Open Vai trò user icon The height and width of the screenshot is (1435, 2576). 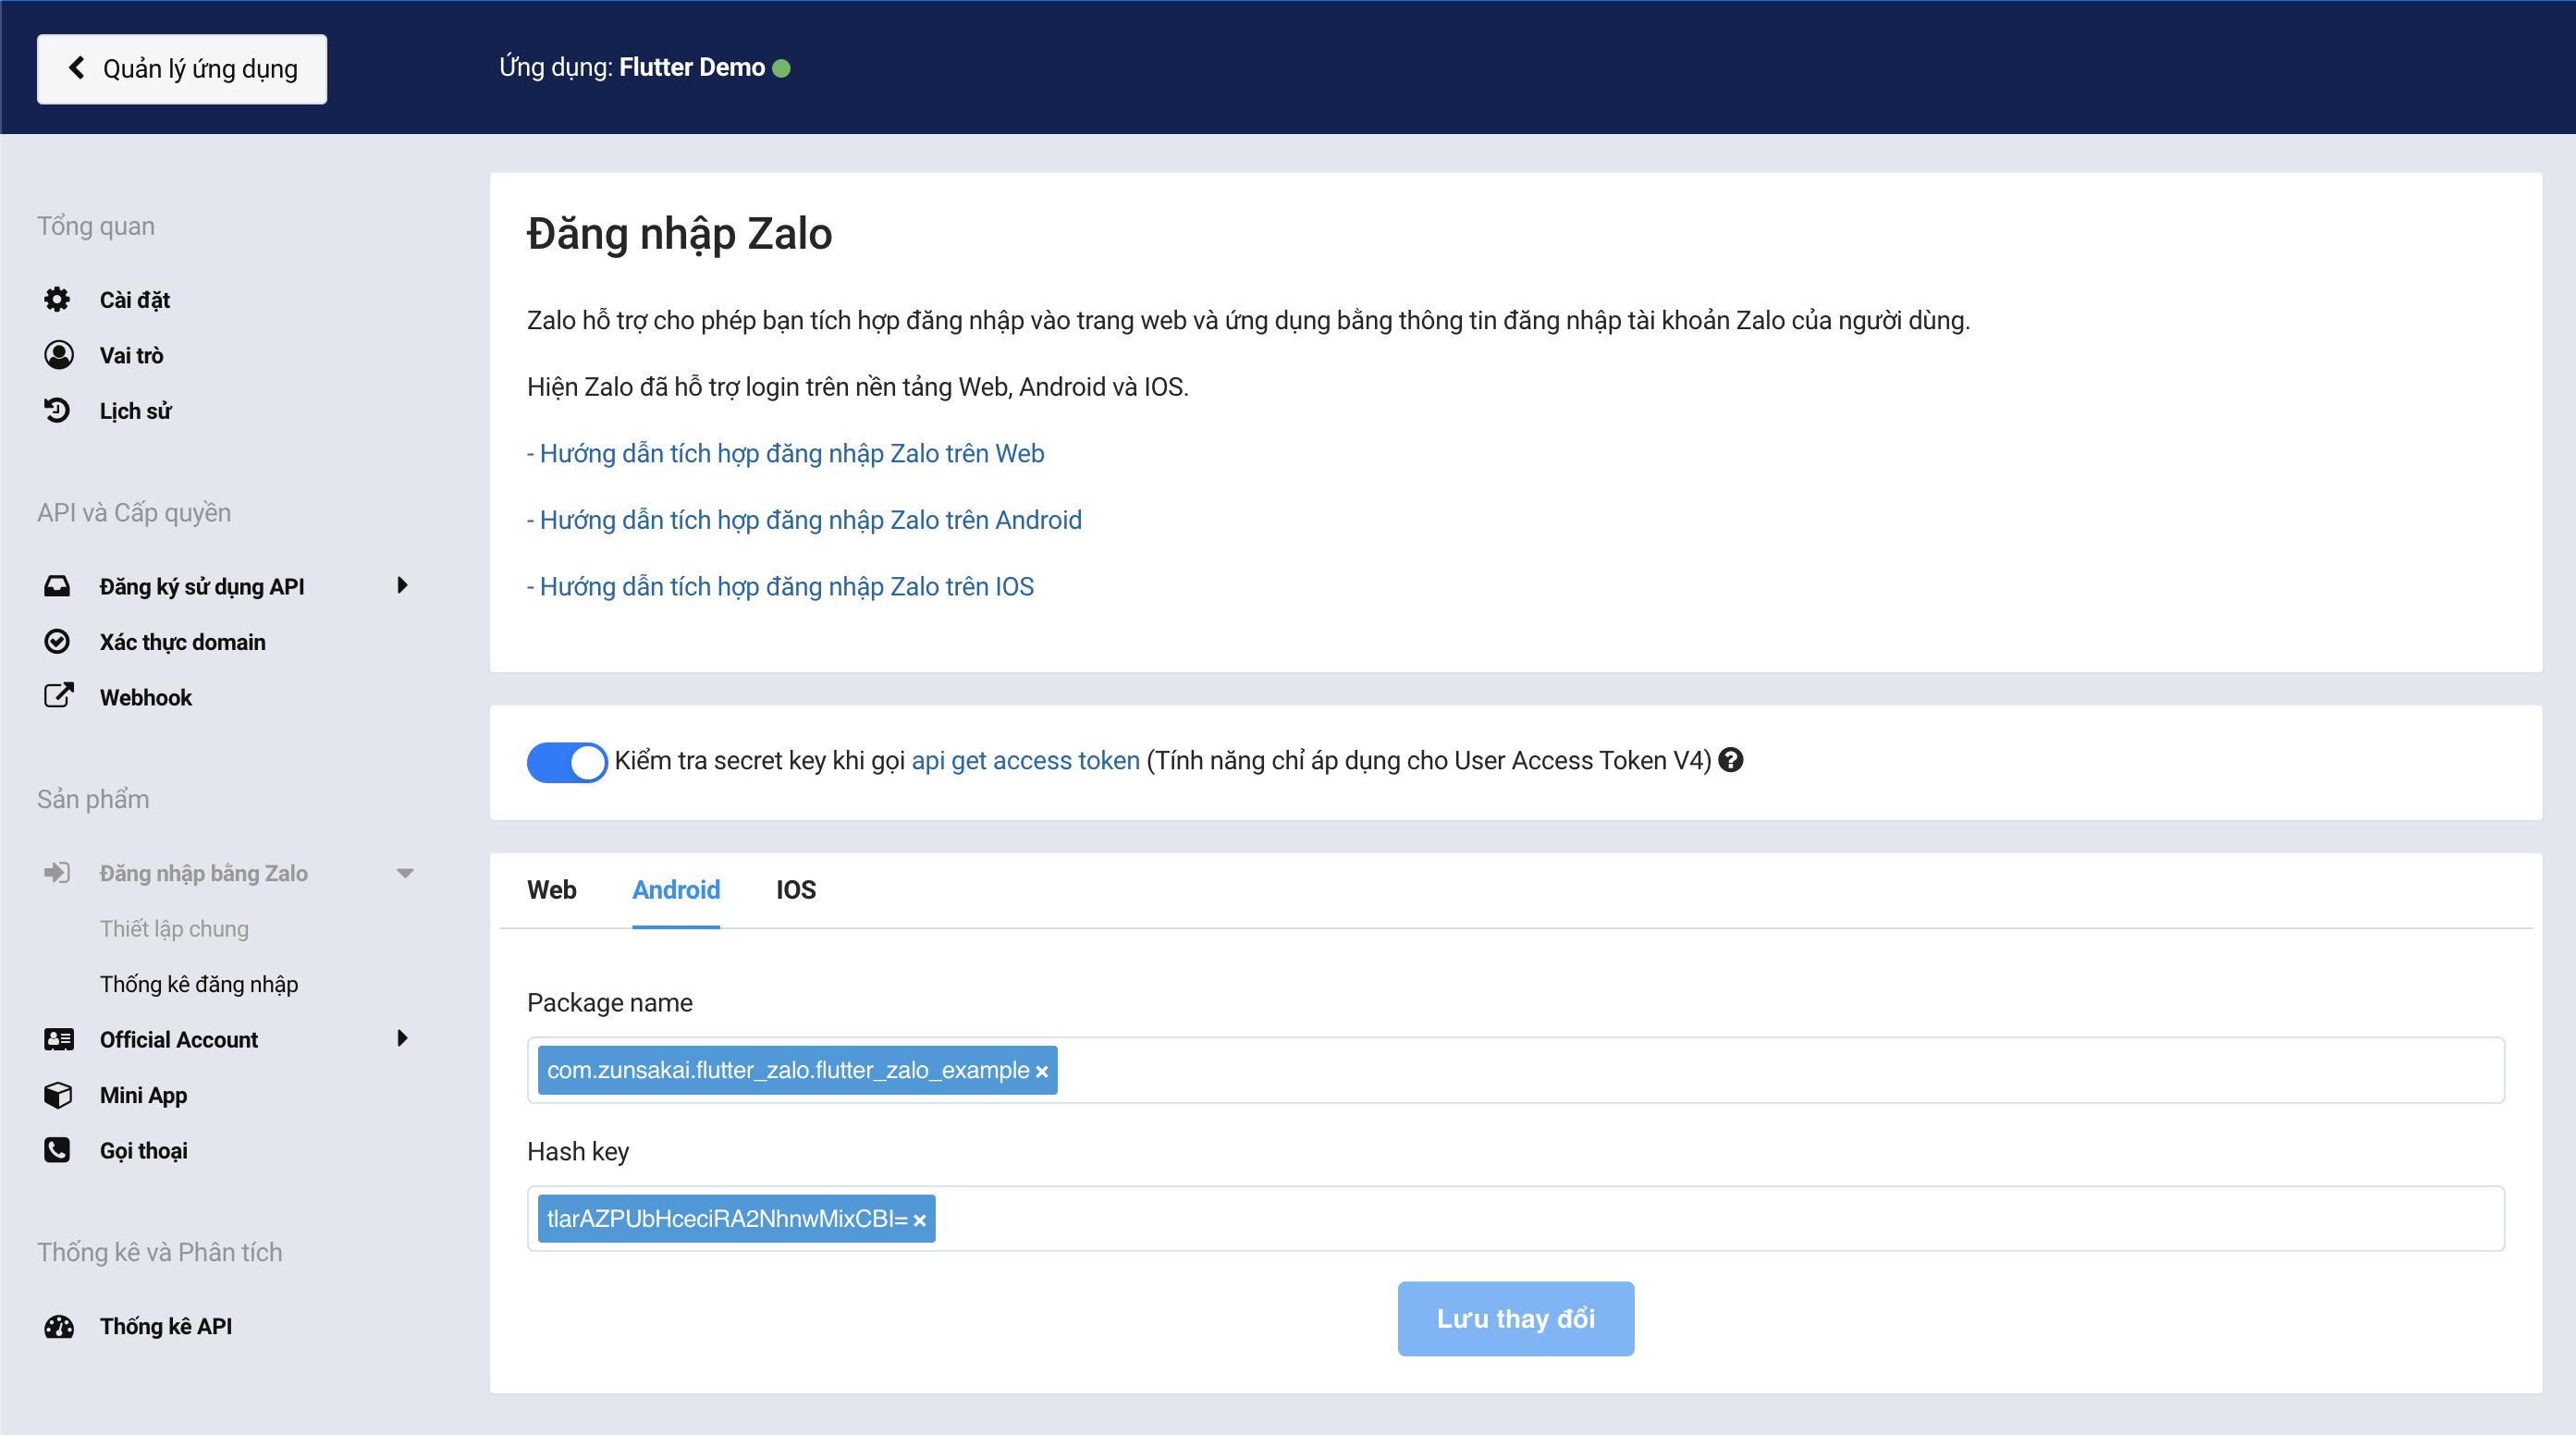pos(58,355)
